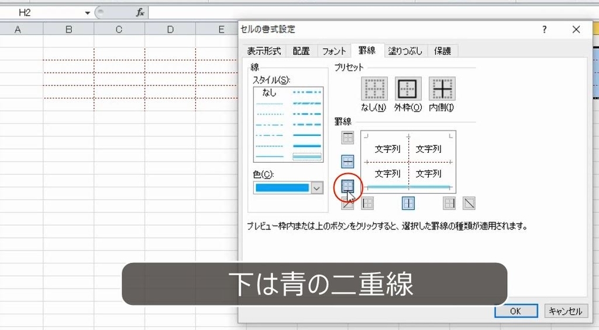Select column D header
This screenshot has height=330, width=599.
click(170, 29)
